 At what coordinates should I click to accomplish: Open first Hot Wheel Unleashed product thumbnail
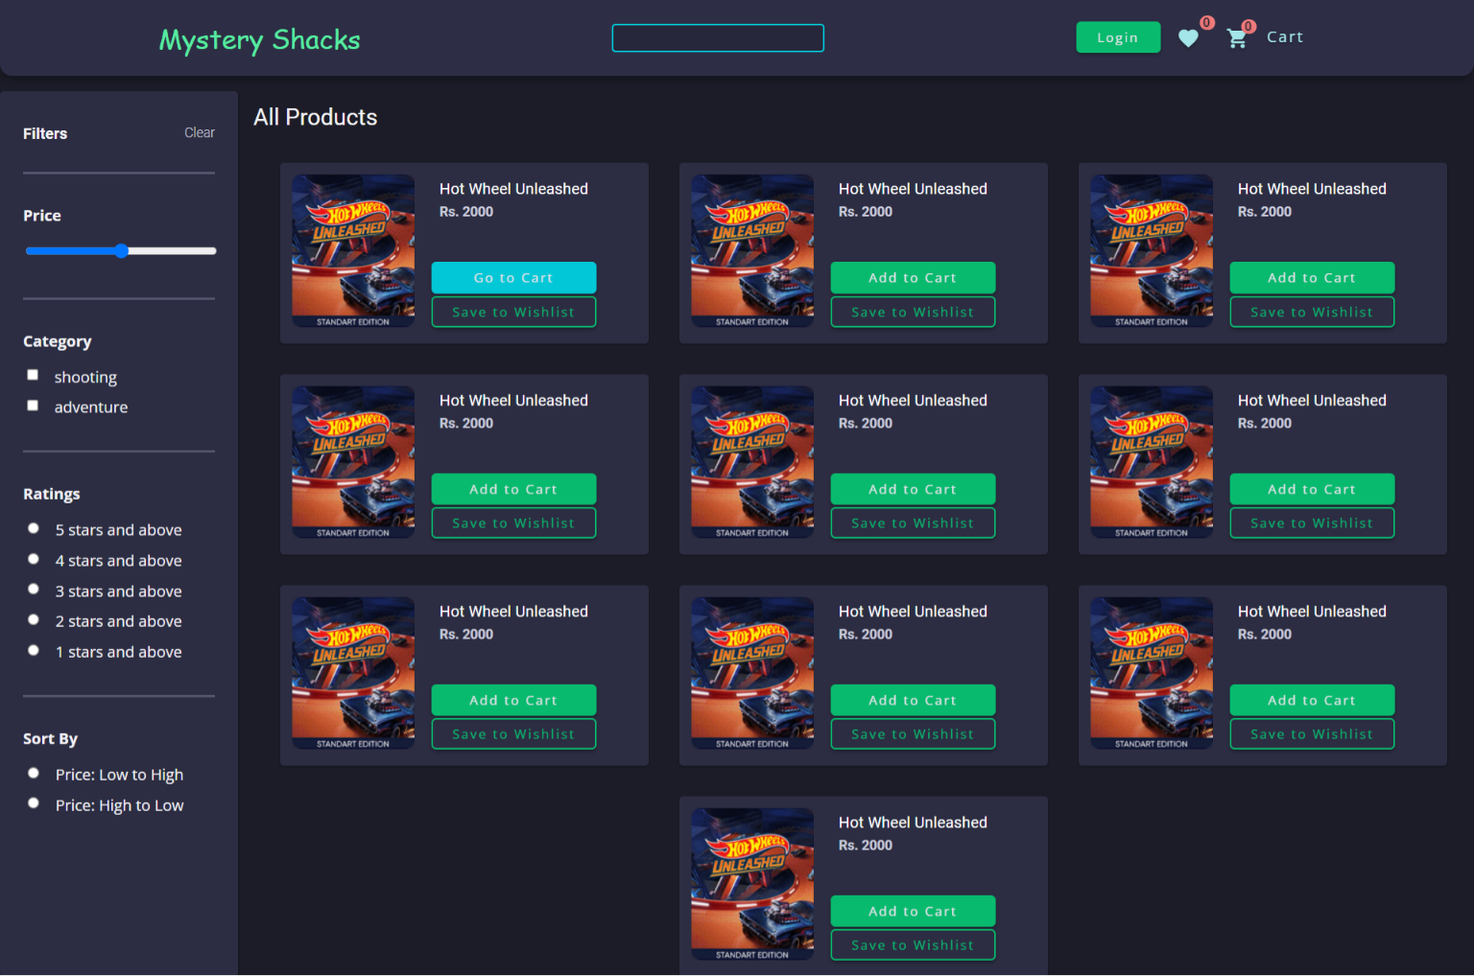(x=353, y=249)
